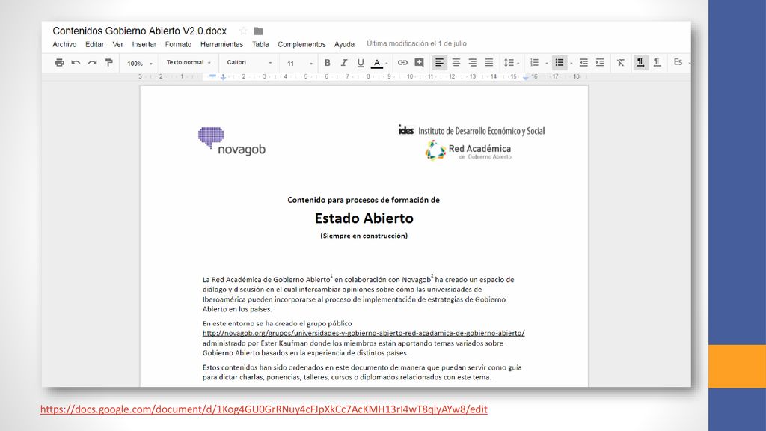
Task: Open the font size 11 dropdown
Action: [299, 63]
